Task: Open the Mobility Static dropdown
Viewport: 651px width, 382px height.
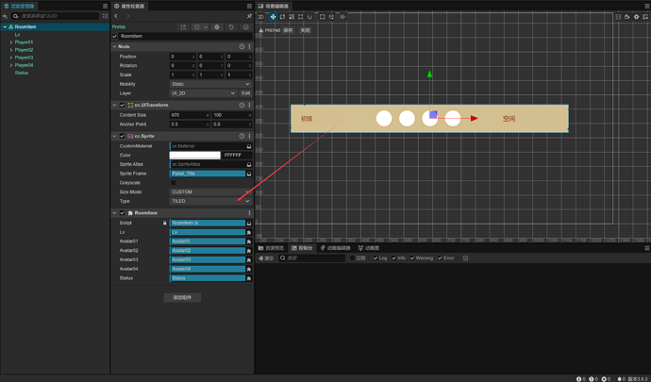Action: [x=210, y=84]
